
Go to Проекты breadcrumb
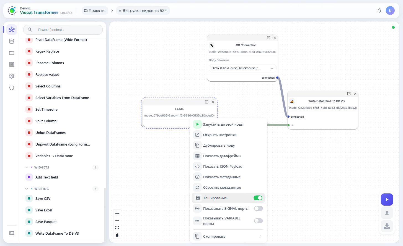[x=95, y=11]
